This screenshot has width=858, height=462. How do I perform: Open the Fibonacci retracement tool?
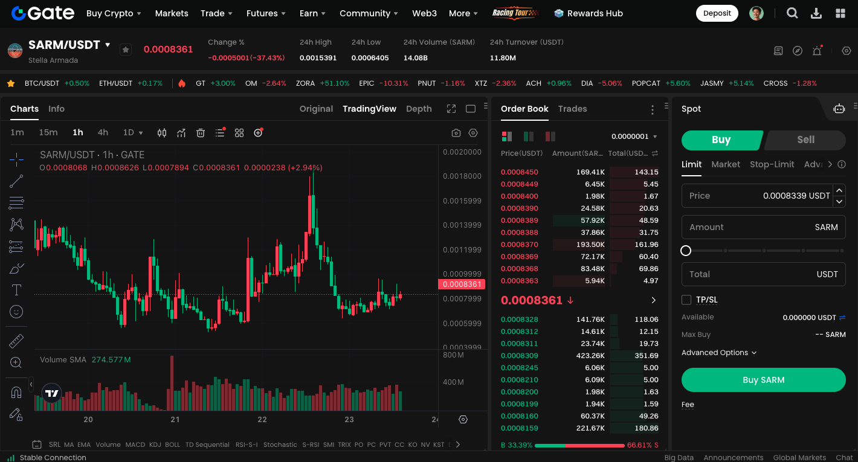click(16, 202)
